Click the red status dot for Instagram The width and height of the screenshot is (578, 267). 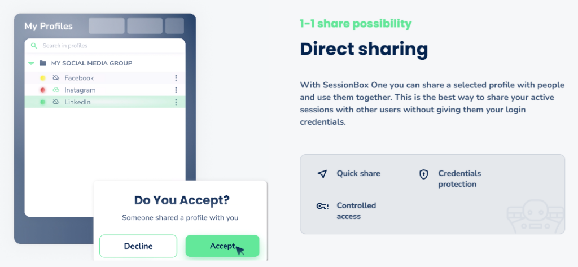43,90
